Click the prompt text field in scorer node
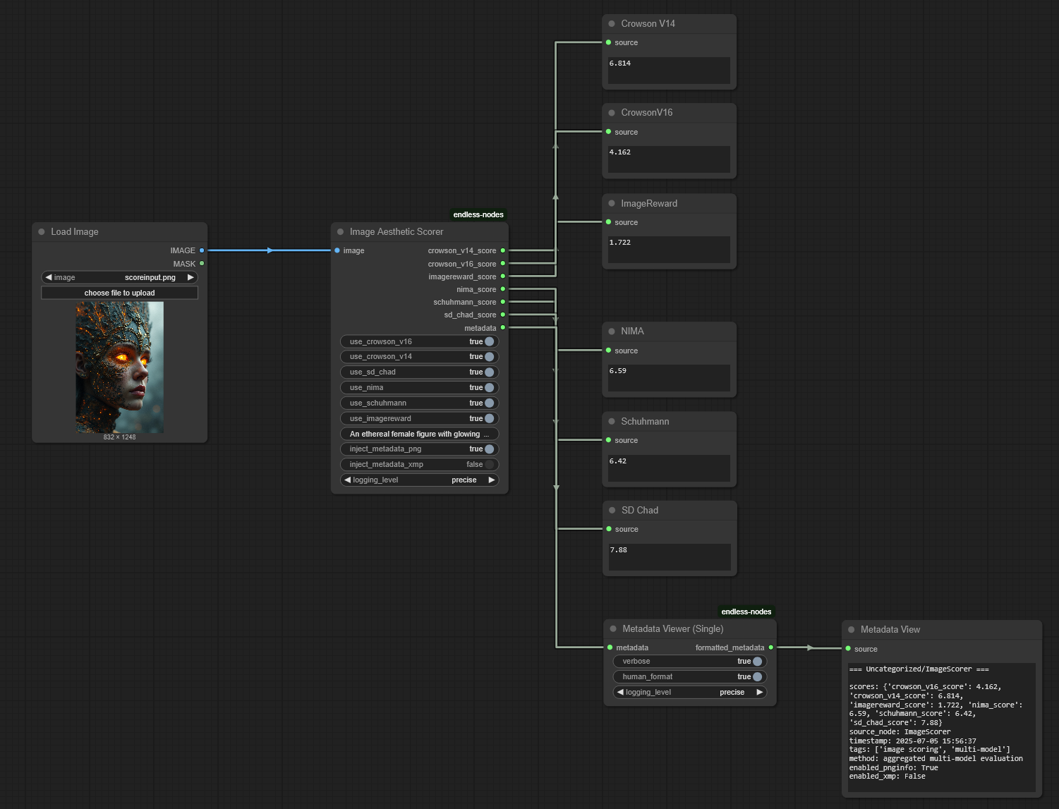1059x809 pixels. click(419, 434)
